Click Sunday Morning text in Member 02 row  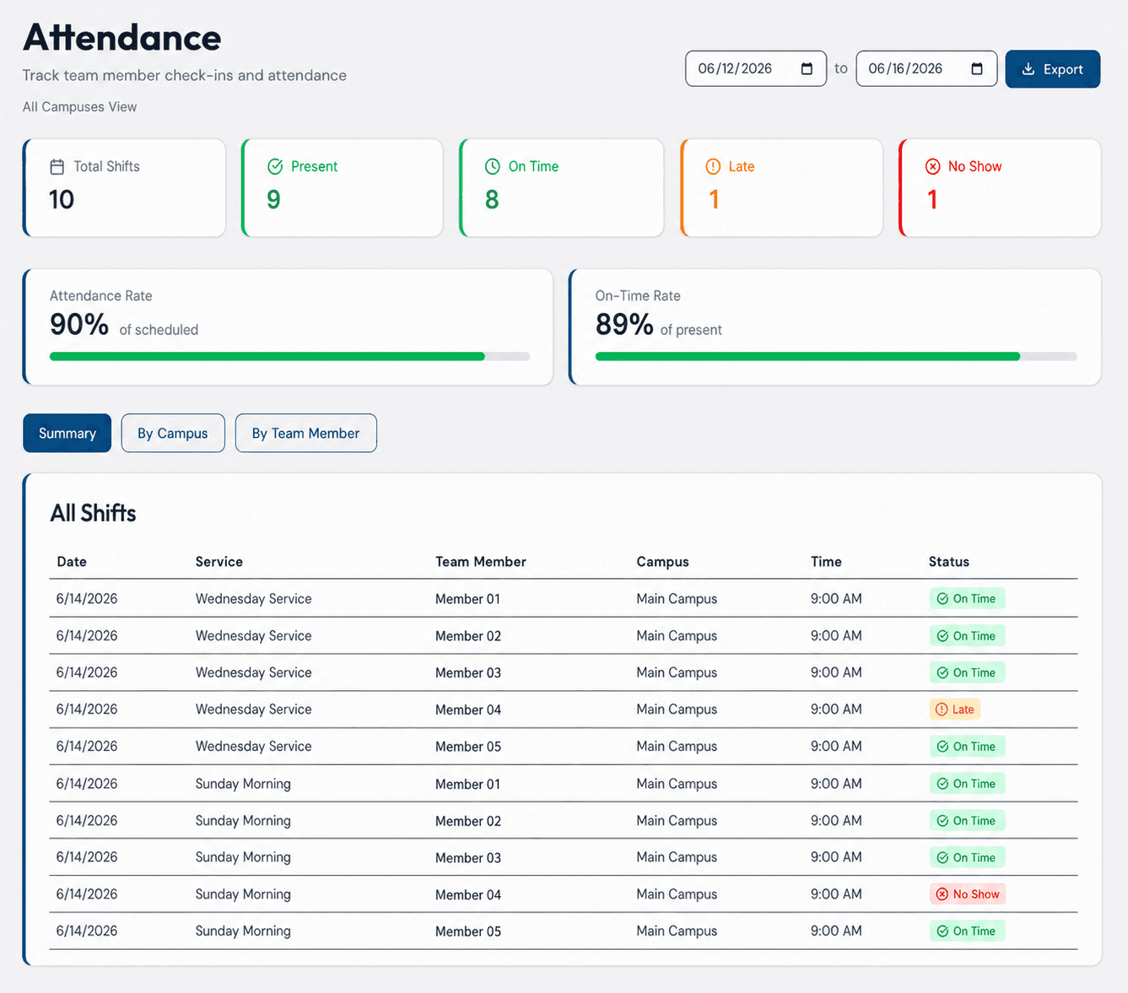point(243,821)
